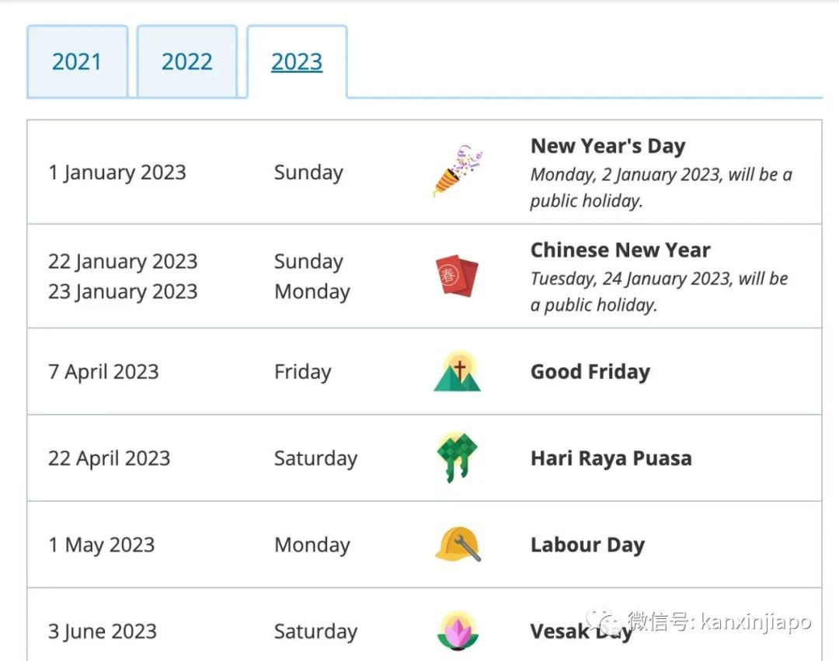Select the currently active 2023 tab
The image size is (839, 661).
tap(296, 61)
